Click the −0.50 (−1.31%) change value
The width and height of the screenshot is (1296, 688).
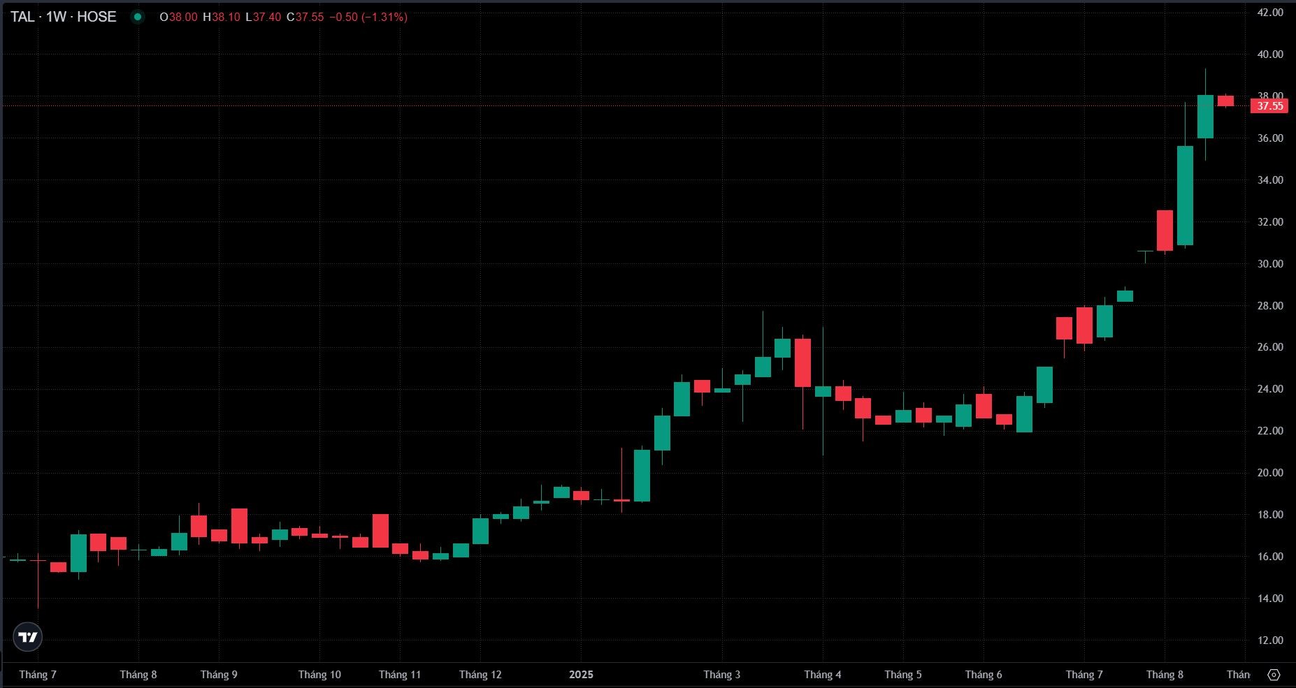[x=368, y=17]
